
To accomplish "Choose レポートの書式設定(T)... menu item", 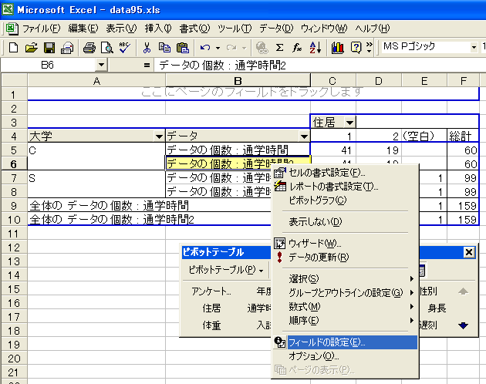I will [346, 187].
